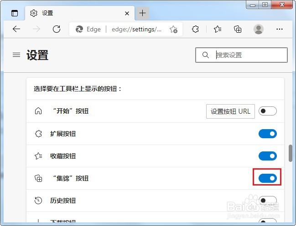This screenshot has width=296, height=226.
Task: Click the 选择要在工具栏上显示的按钮 heading
Action: click(78, 89)
